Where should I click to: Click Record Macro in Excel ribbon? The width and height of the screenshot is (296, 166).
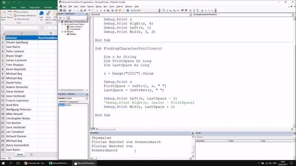[21, 12]
